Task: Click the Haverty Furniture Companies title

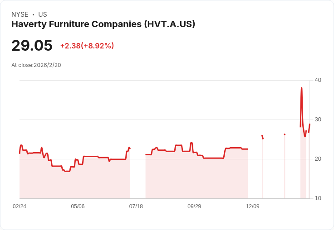Action: pos(103,24)
